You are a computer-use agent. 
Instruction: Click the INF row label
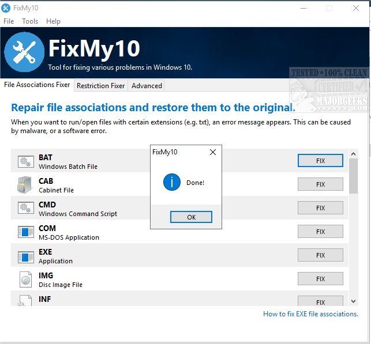click(45, 299)
